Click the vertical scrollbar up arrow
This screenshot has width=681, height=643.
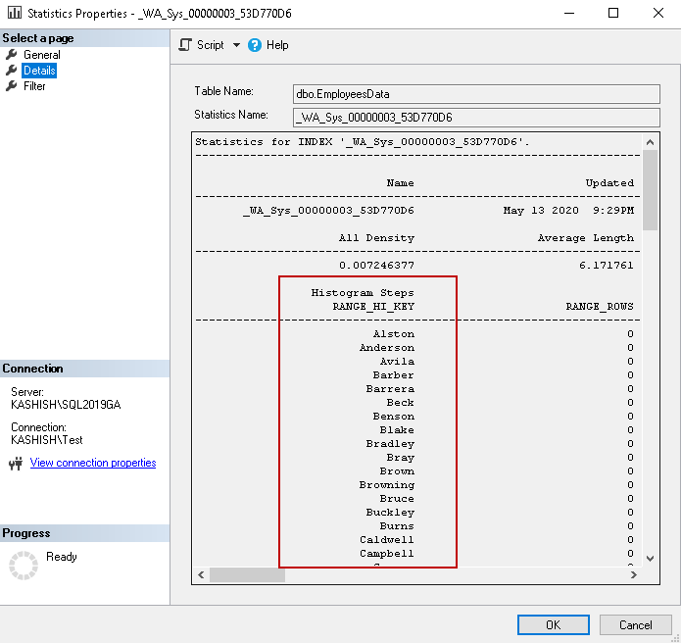coord(651,142)
